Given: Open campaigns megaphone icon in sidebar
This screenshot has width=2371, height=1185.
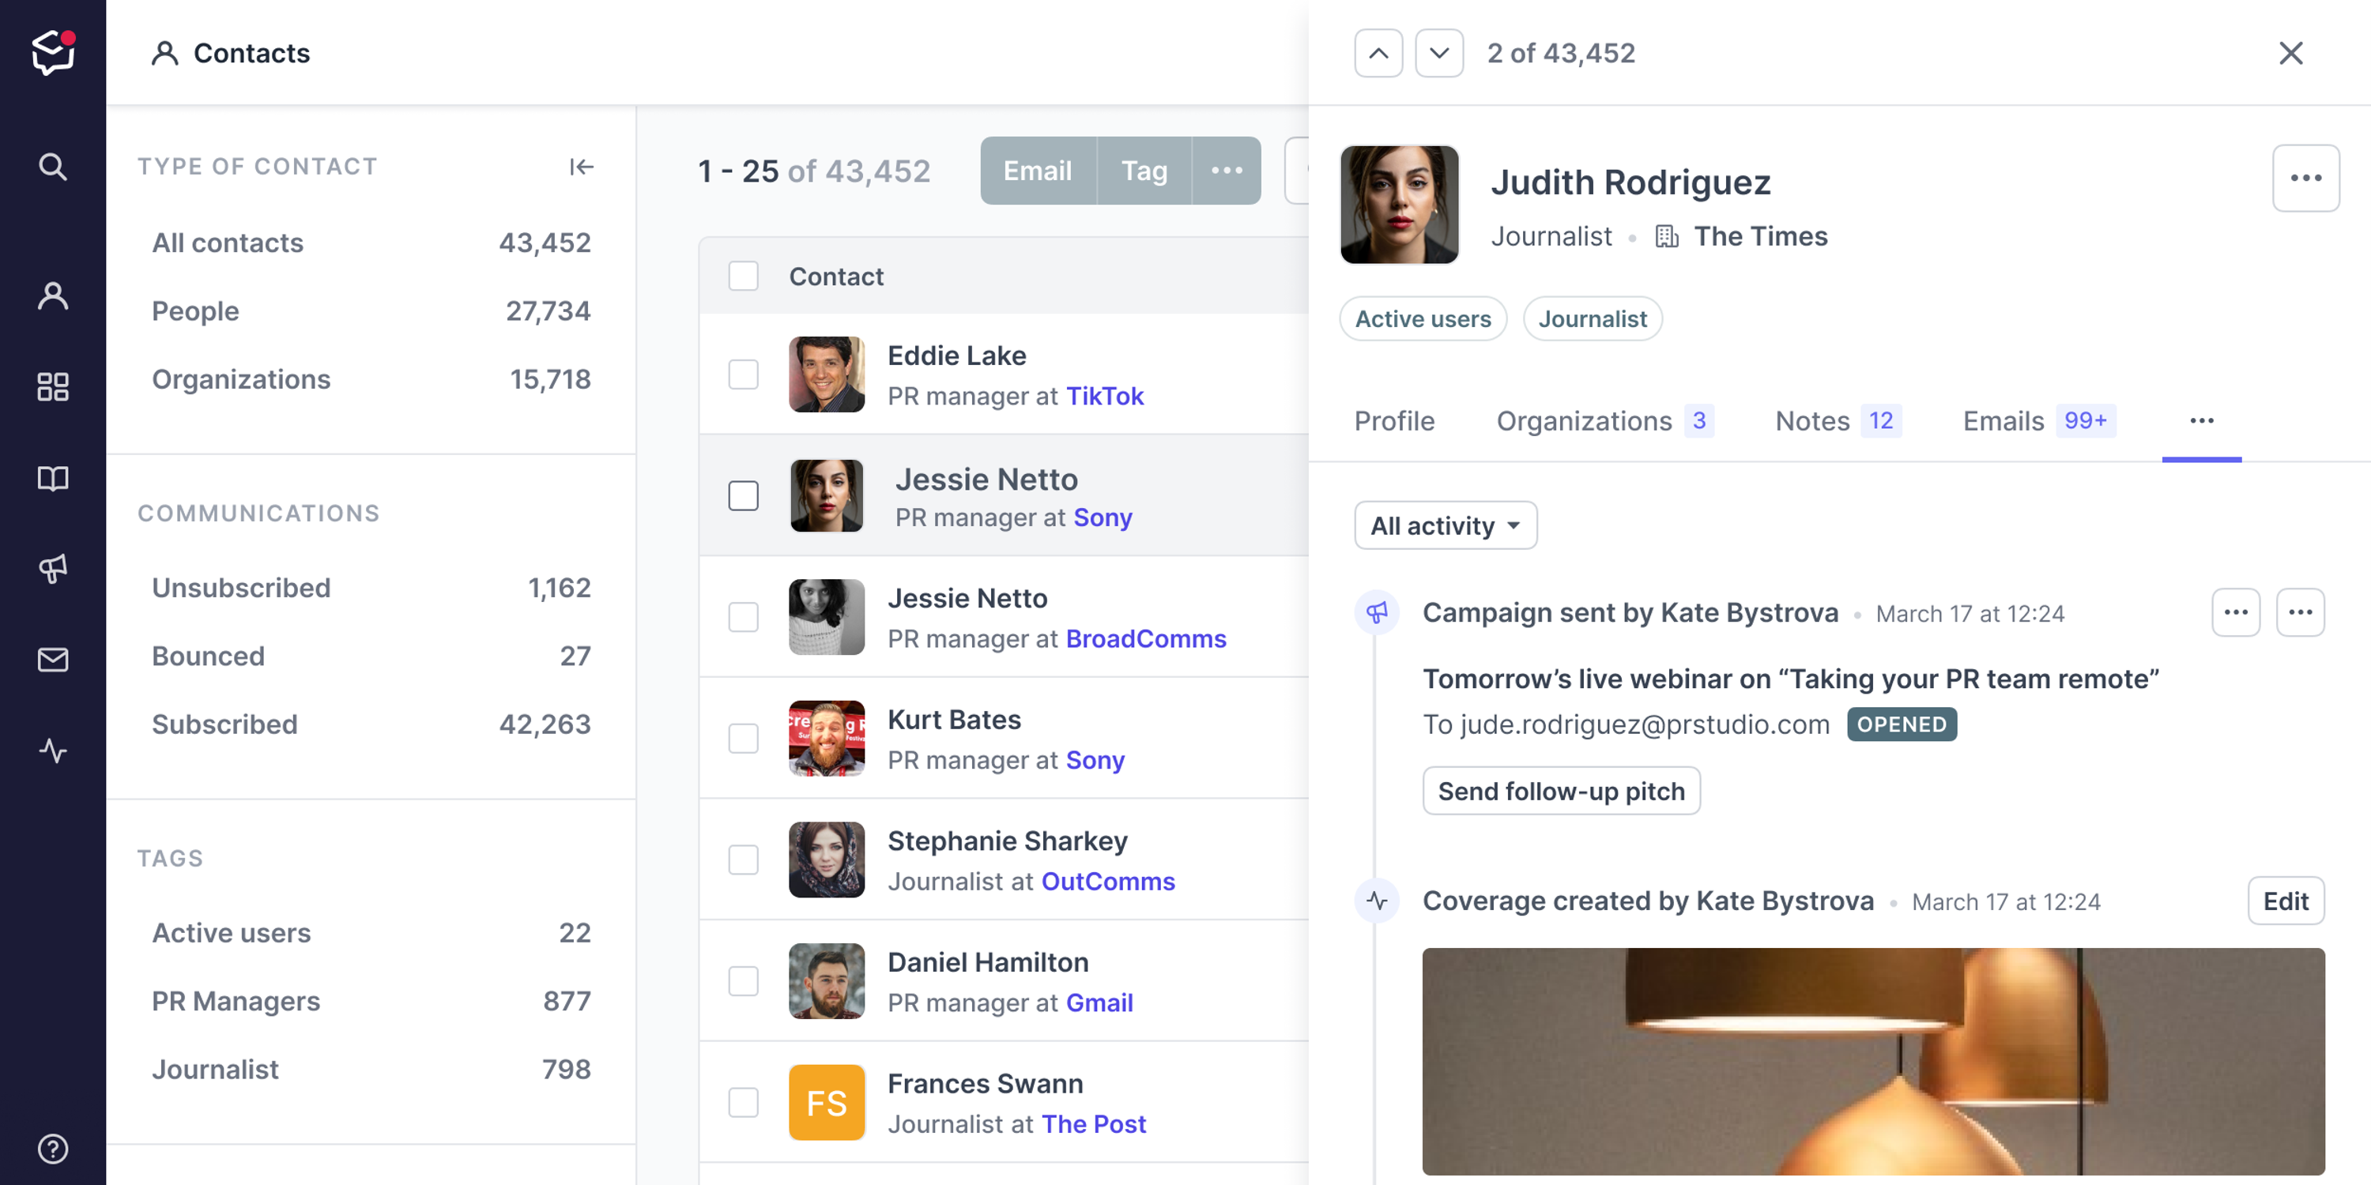Looking at the screenshot, I should [52, 569].
